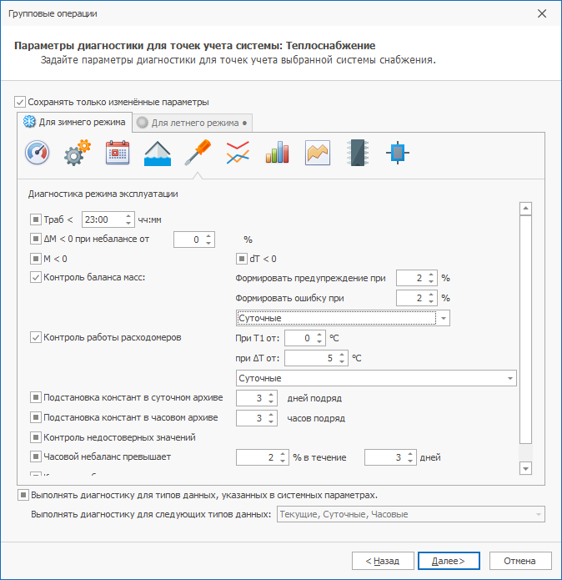Screen dimensions: 562x580
Task: Click the colored bar chart icon
Action: click(x=277, y=153)
